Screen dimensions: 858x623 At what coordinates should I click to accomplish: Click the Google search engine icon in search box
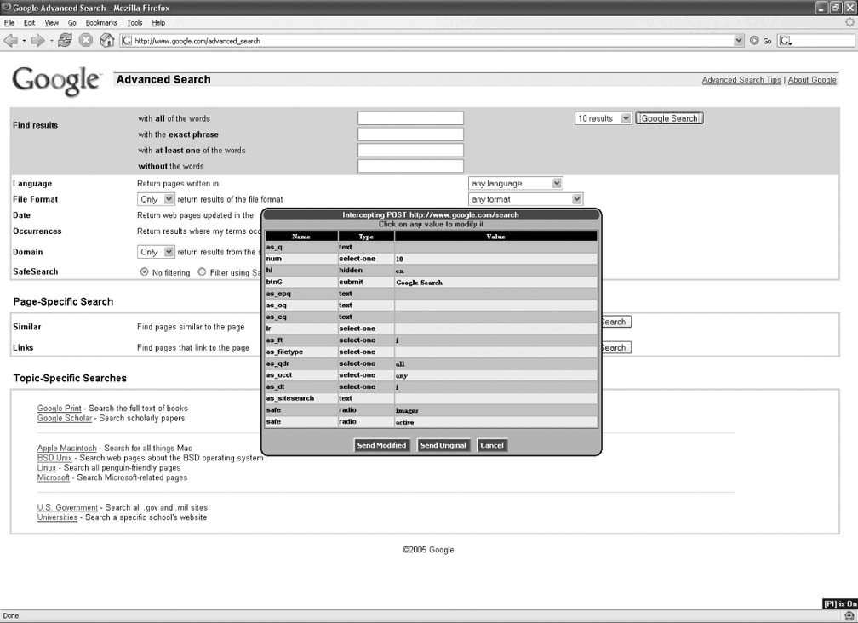785,40
